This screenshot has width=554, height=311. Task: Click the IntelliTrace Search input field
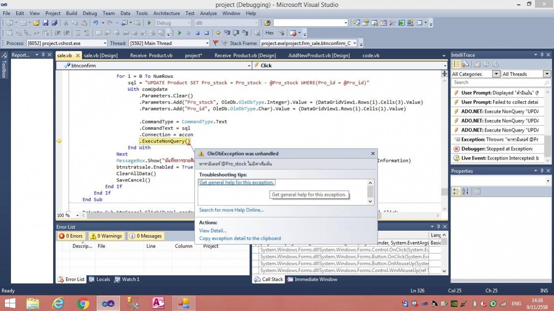pyautogui.click(x=497, y=83)
